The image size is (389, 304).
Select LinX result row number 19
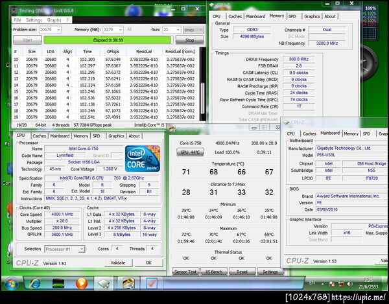[106, 117]
